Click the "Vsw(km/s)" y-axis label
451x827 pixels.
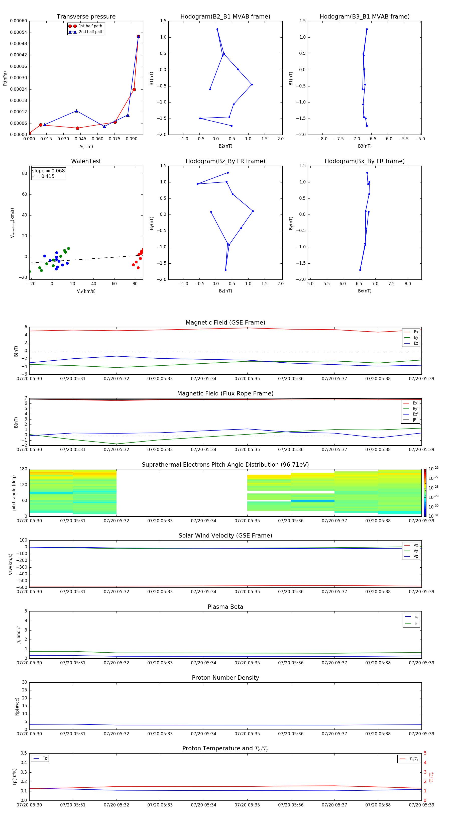coord(11,564)
